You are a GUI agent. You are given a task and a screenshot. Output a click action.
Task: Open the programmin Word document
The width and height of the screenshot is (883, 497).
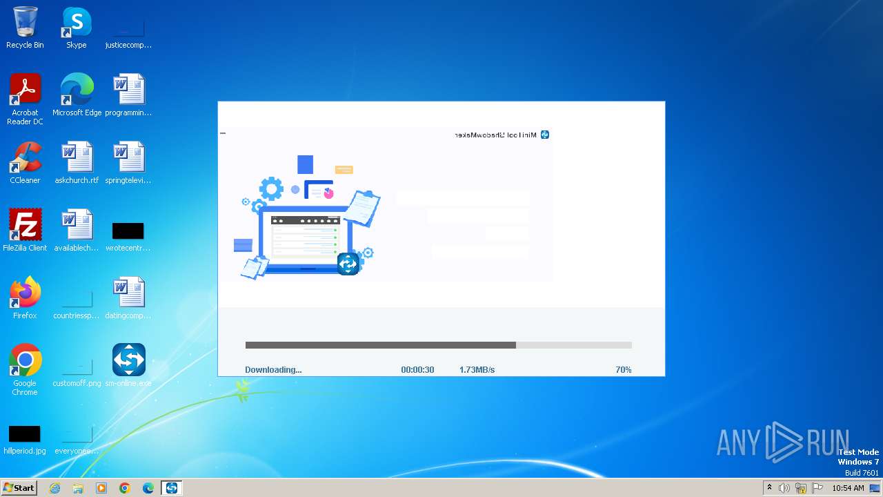point(128,95)
